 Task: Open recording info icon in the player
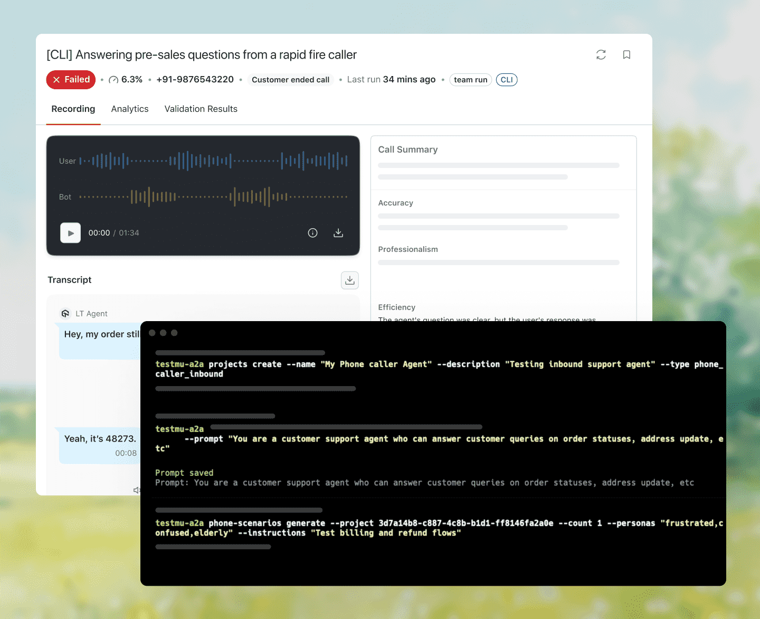(312, 233)
